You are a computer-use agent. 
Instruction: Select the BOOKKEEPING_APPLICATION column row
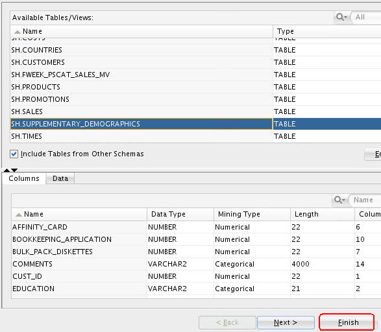tap(196, 239)
